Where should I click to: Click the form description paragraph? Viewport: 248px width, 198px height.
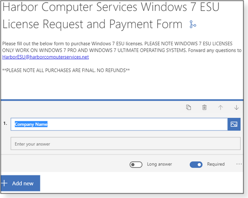[x=122, y=50]
